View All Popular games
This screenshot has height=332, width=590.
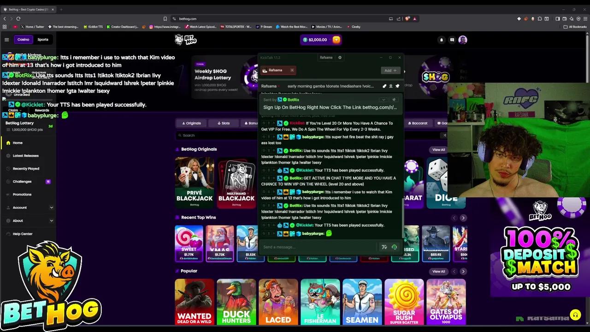point(438,272)
